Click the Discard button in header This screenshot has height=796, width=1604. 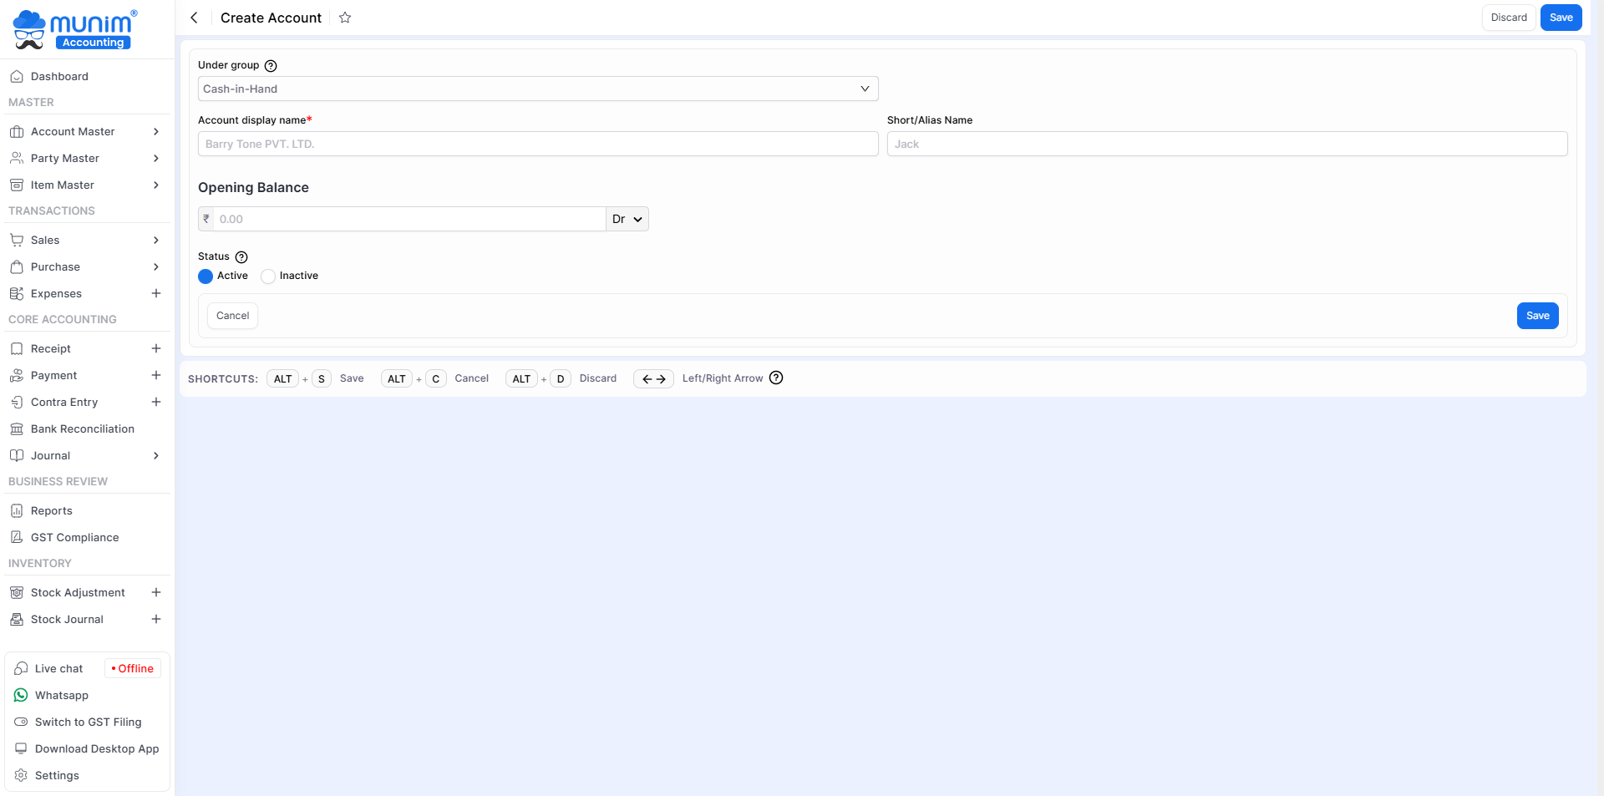point(1508,18)
